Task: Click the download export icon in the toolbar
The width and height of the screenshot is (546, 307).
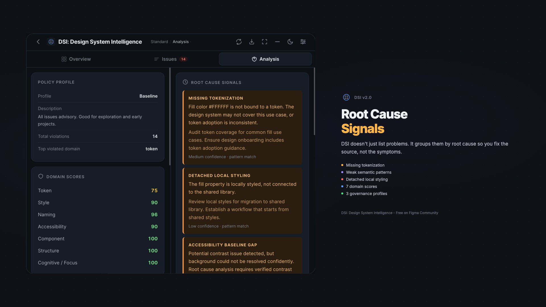Action: tap(251, 42)
